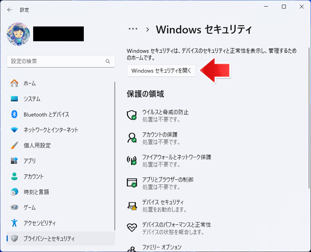Open ゲーム settings label
Screen dimensions: 311x252
click(x=30, y=207)
